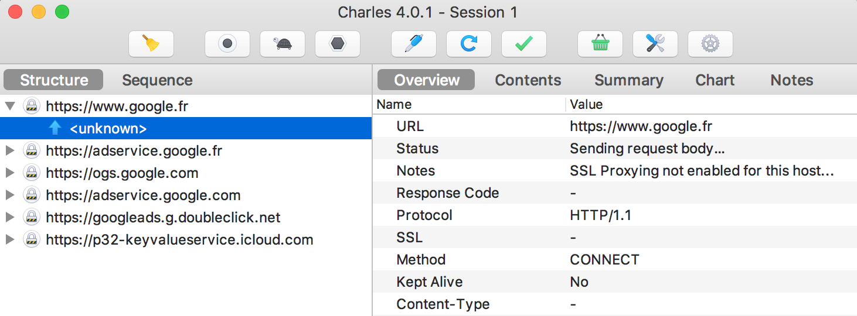Open Settings with the gear icon

710,44
